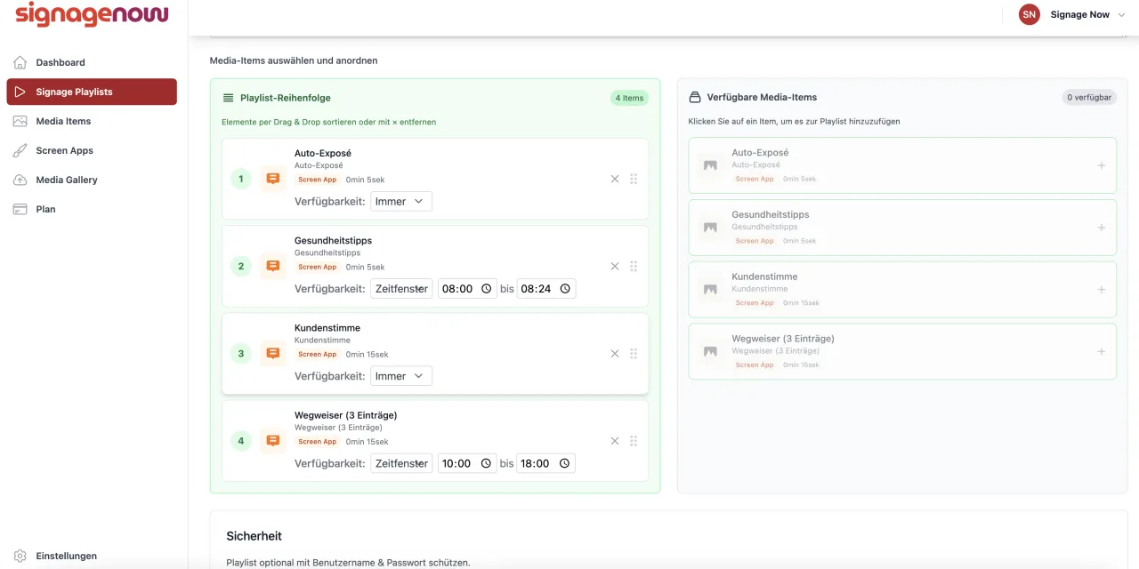Open Kundenstimme Verfügbarkeit dropdown set to Immer
This screenshot has height=569, width=1139.
tap(401, 375)
